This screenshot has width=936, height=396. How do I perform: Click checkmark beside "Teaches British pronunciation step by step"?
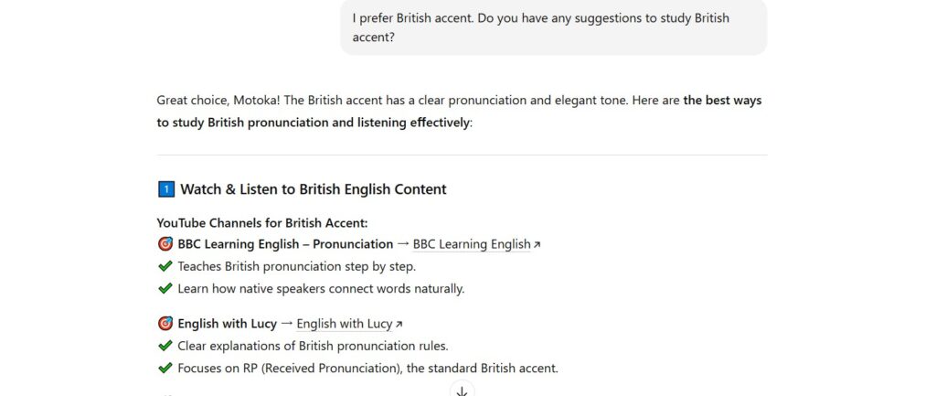[165, 266]
